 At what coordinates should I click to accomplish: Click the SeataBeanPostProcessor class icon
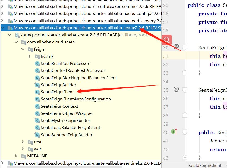[x=37, y=64]
